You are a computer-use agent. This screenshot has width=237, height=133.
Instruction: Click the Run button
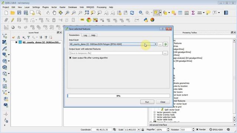(147, 102)
